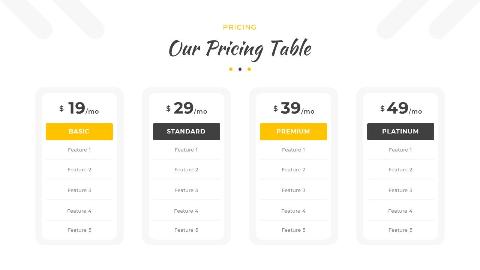Select Feature 3 in the Standard plan

pyautogui.click(x=186, y=190)
